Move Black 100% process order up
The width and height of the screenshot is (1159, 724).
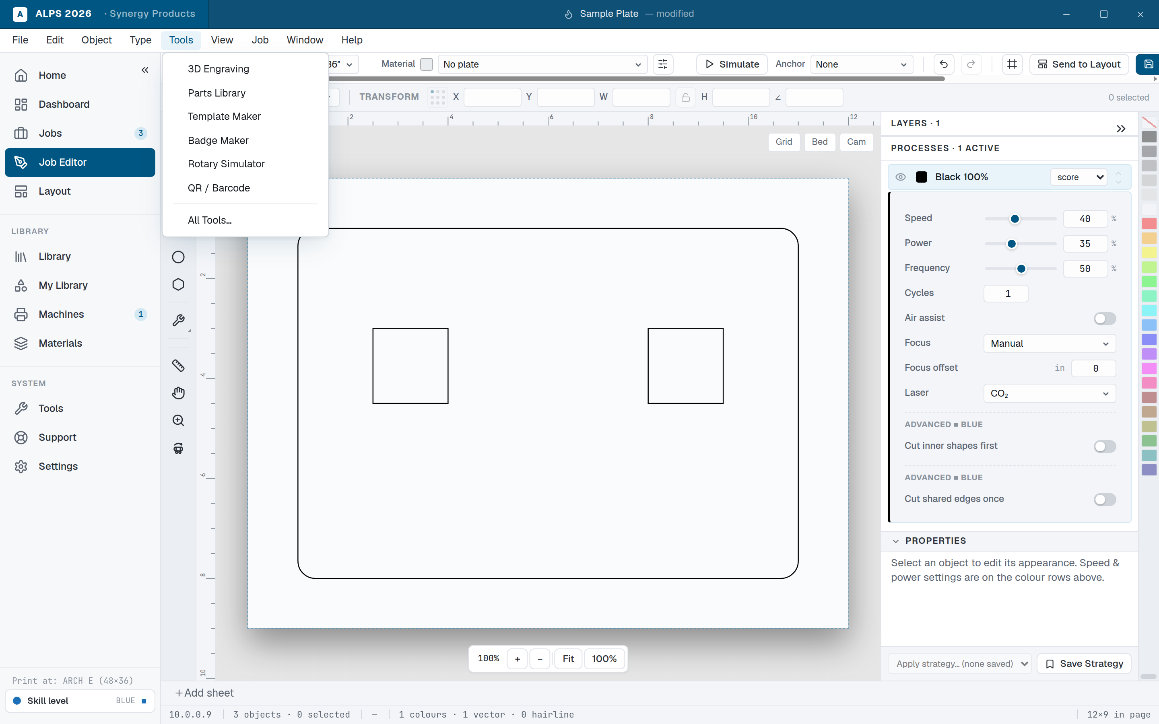1118,173
